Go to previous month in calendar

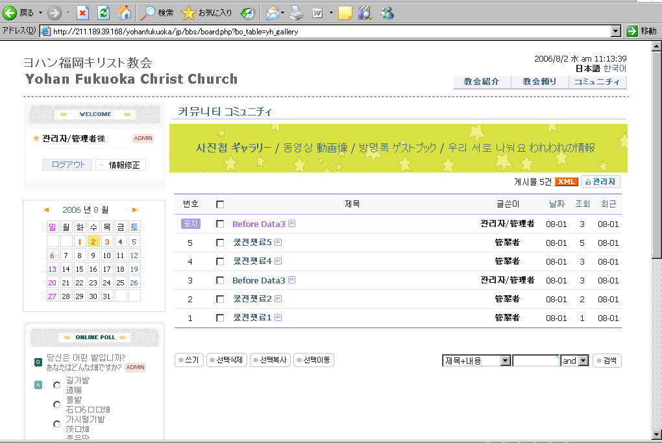click(46, 210)
